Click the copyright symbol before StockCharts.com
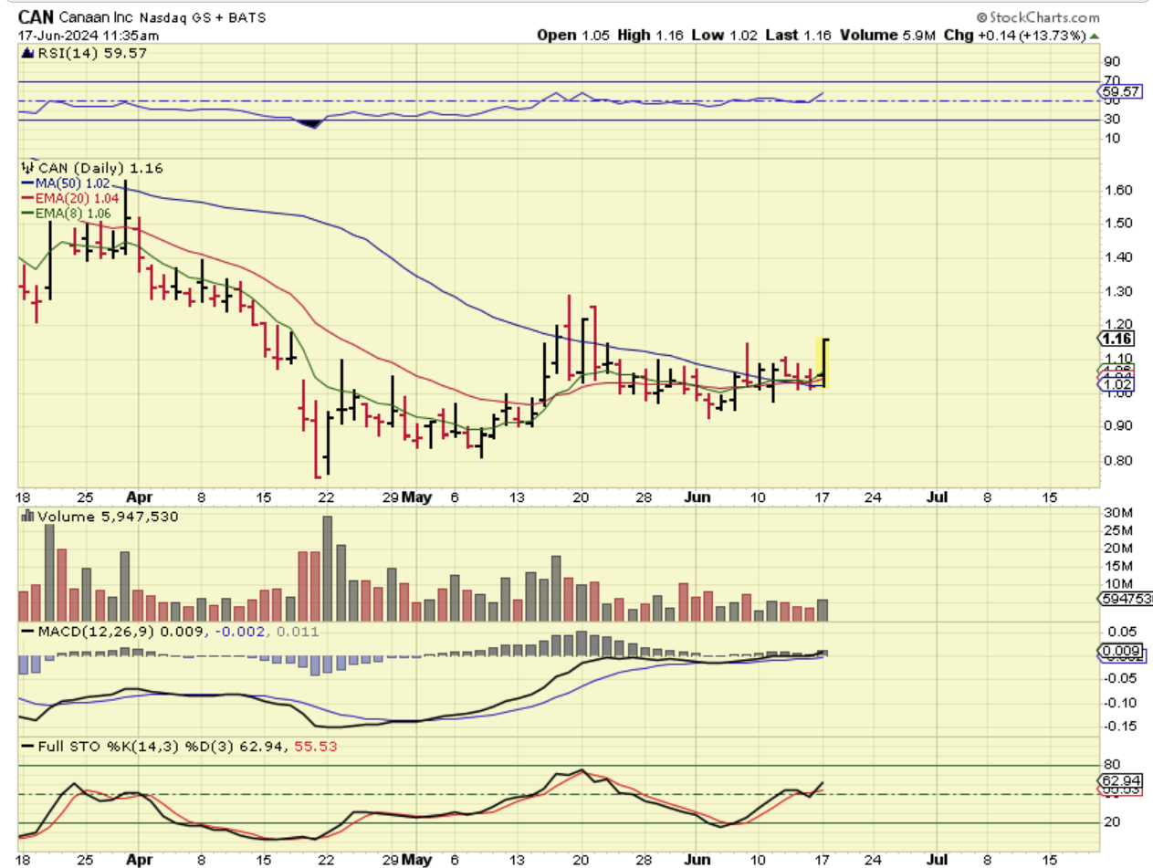The width and height of the screenshot is (1153, 868). point(982,17)
